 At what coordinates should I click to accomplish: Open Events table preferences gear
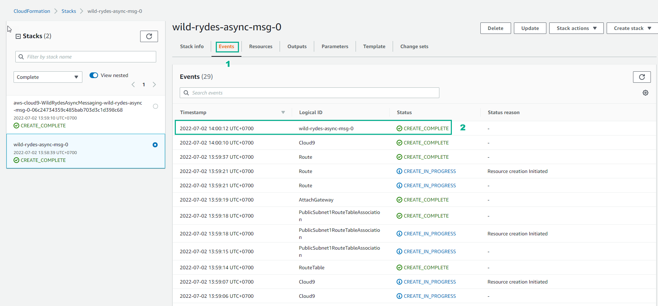coord(646,93)
